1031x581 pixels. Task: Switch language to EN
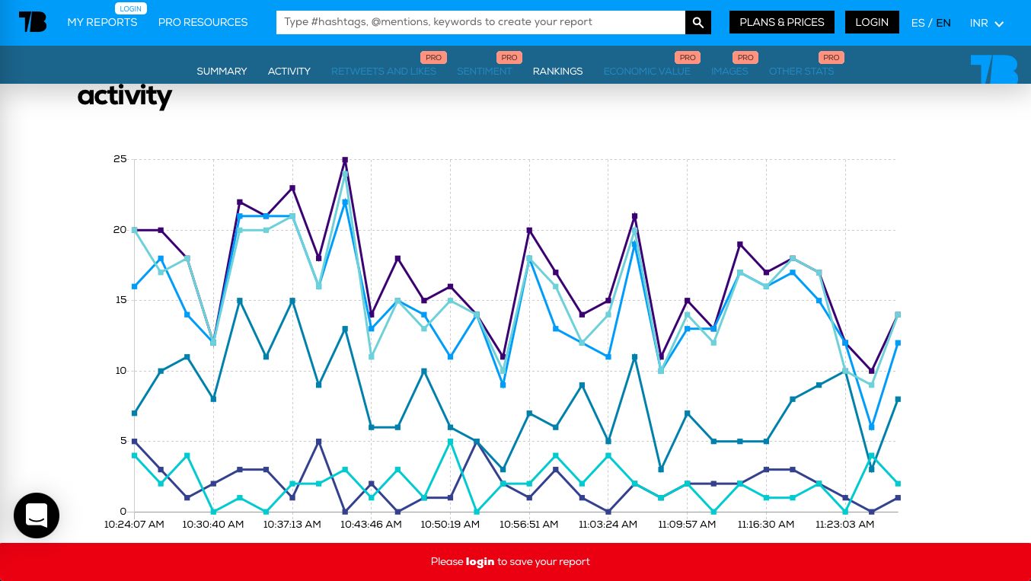tap(943, 23)
